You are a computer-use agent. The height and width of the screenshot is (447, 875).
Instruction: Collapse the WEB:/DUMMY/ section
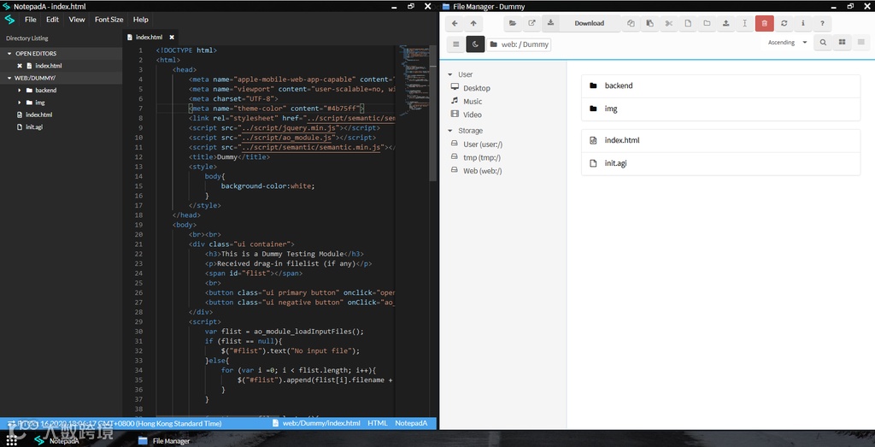61,78
